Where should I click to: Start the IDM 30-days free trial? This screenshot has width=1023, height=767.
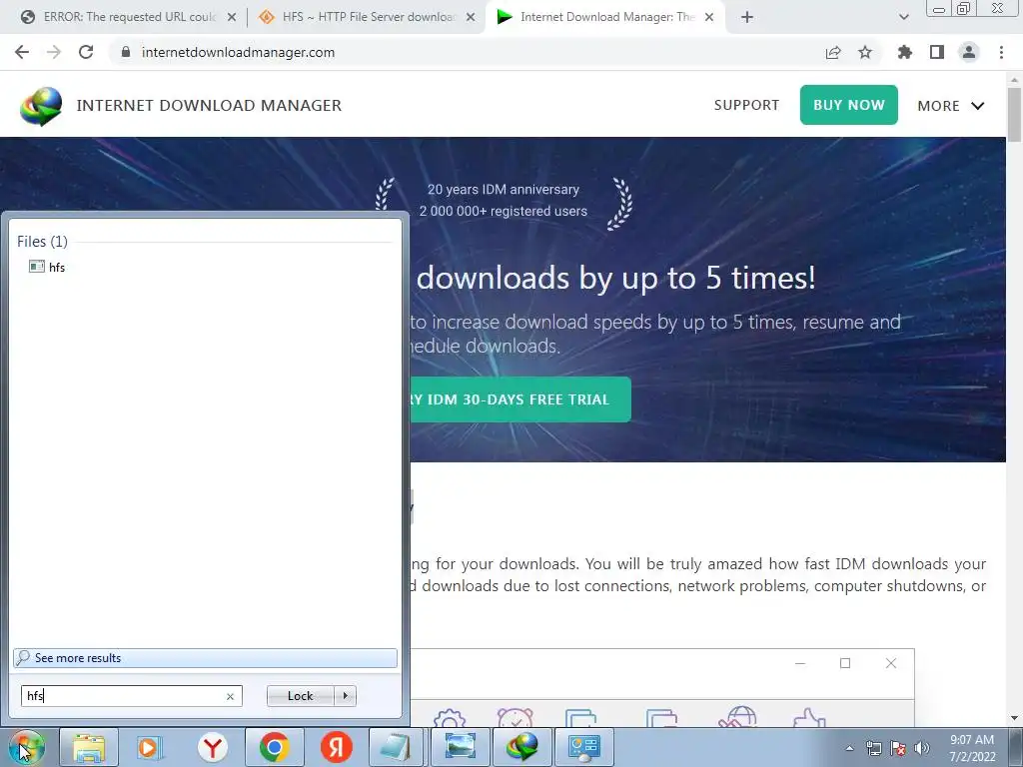click(519, 399)
